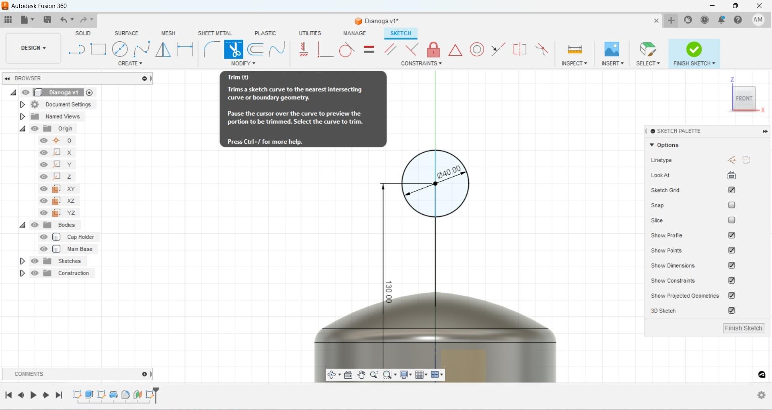Select the Offset modify tool
Screen dimensions: 772x410
[x=255, y=49]
